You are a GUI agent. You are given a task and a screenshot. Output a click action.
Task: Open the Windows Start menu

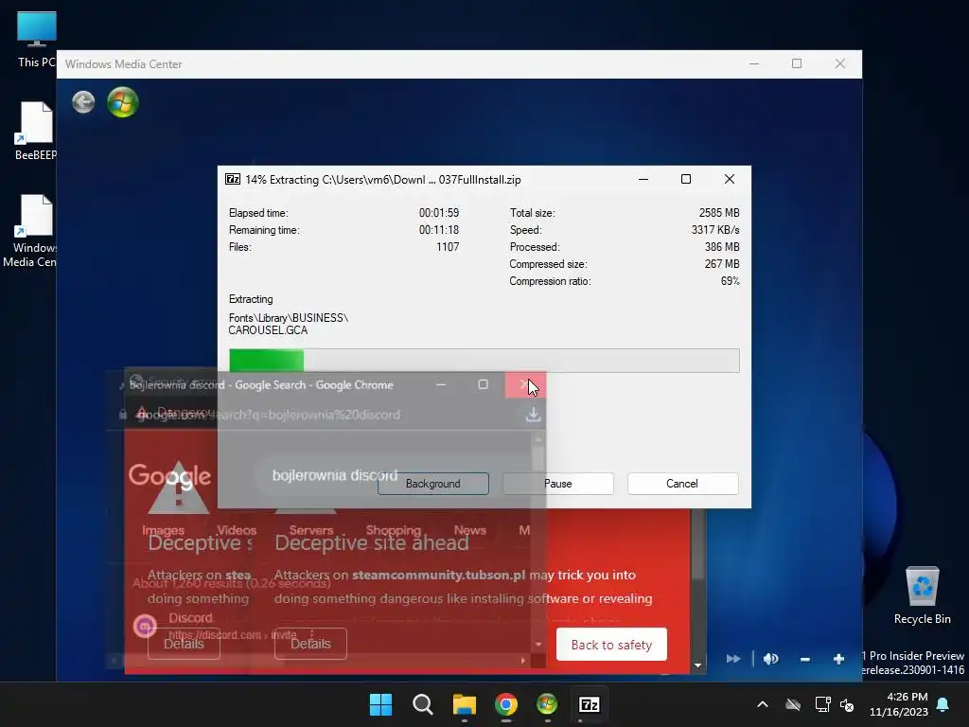(380, 704)
